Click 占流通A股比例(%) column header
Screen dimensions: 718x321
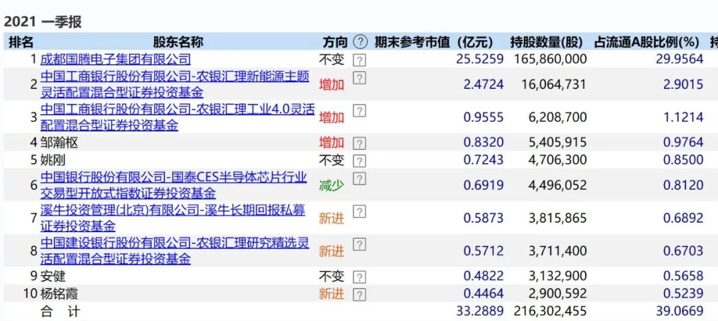pos(647,42)
